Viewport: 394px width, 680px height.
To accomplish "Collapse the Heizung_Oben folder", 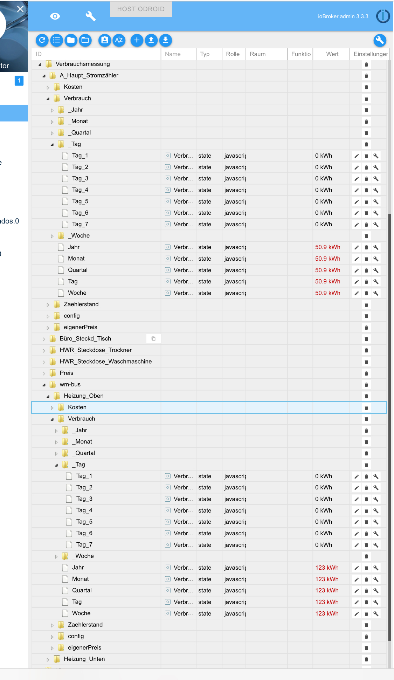I will click(x=48, y=396).
